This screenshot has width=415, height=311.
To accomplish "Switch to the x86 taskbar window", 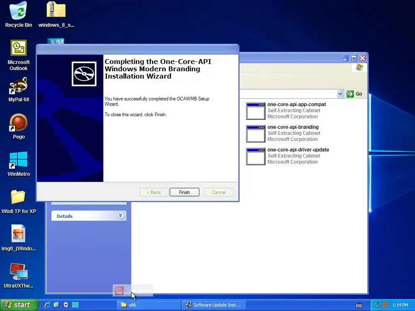I will (149, 305).
